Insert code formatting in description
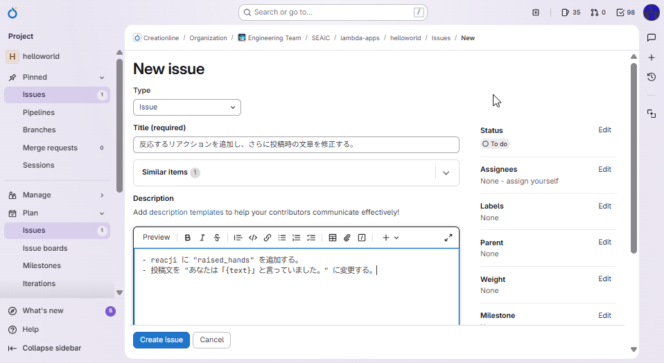 point(253,238)
